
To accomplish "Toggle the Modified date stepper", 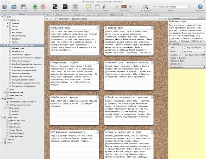I will [180, 55].
